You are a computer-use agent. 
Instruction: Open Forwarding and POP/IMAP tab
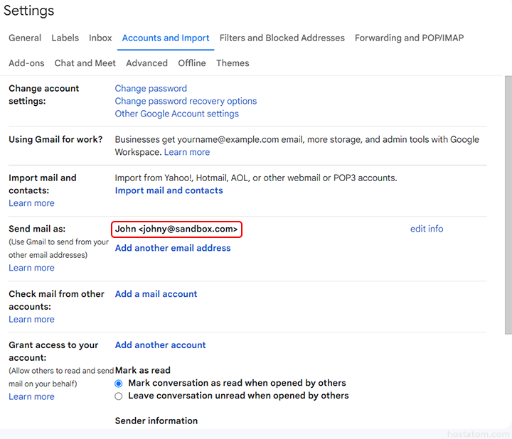(x=409, y=38)
